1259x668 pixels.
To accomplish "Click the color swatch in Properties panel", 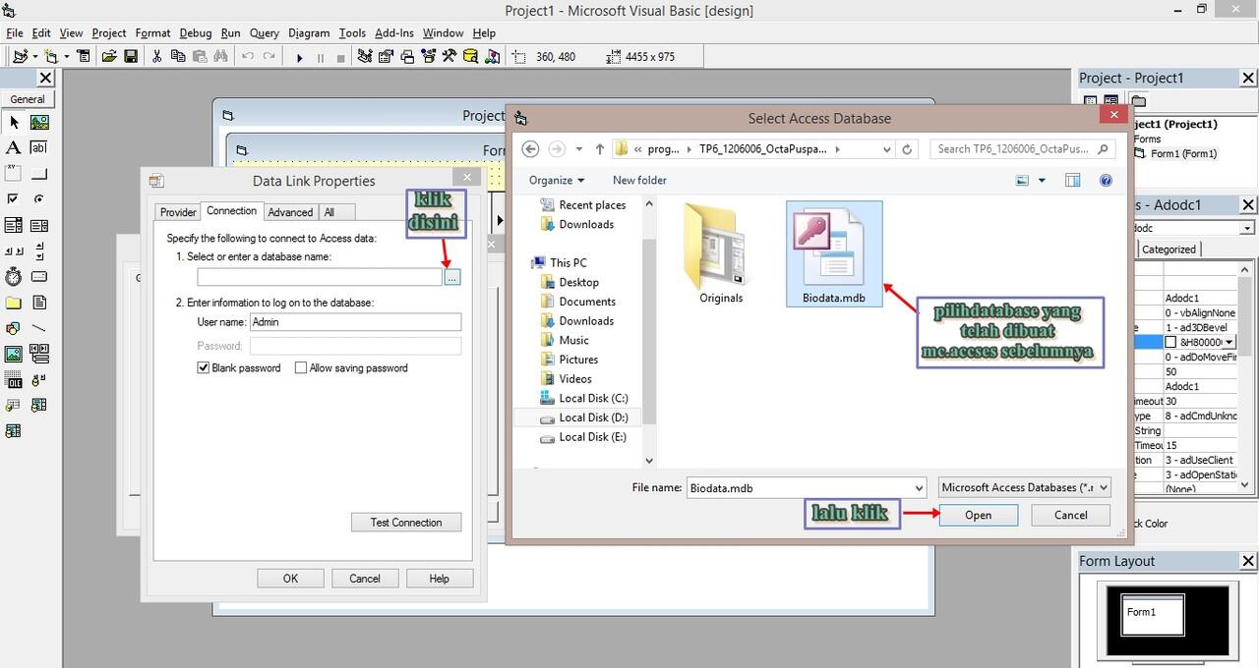I will [x=1170, y=342].
